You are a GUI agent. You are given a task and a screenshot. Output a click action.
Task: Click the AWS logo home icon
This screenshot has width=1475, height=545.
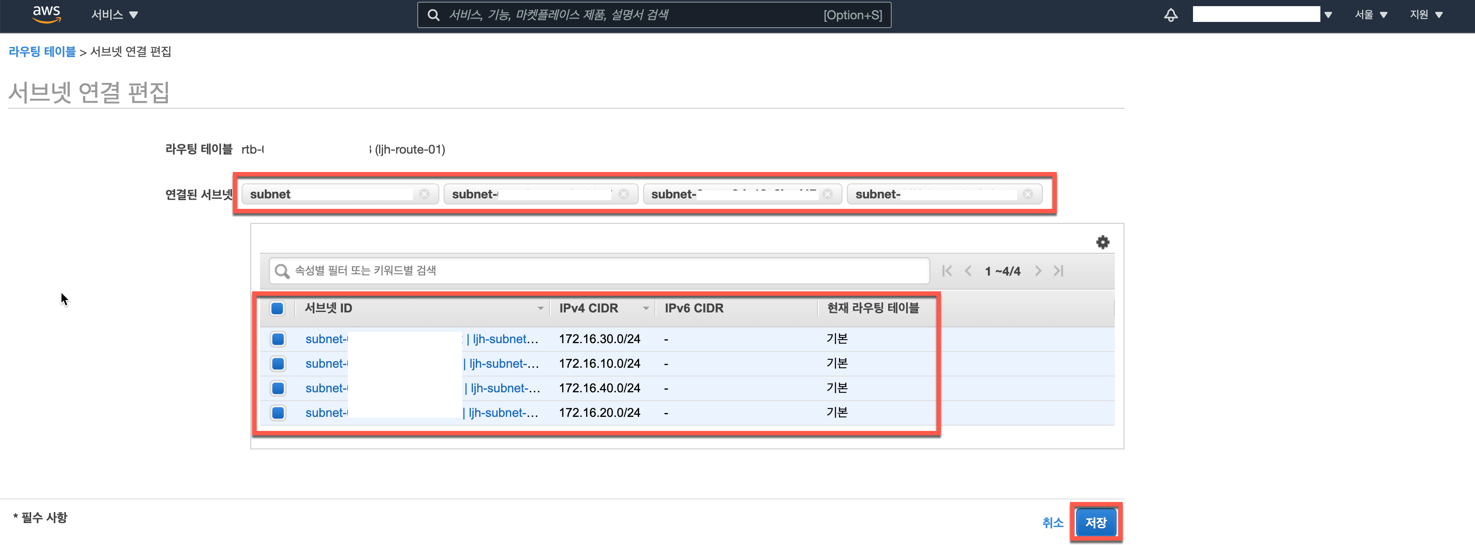click(x=47, y=14)
